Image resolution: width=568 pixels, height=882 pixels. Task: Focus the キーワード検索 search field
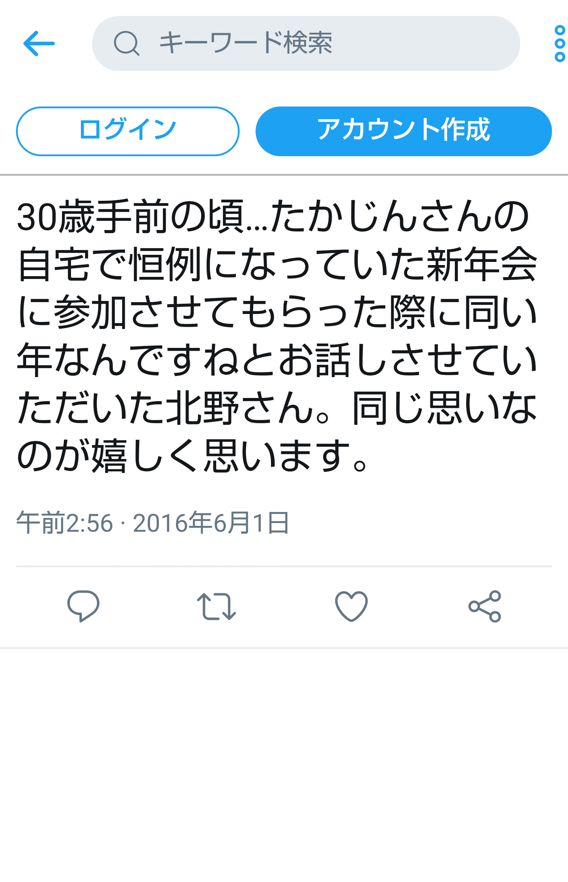306,43
